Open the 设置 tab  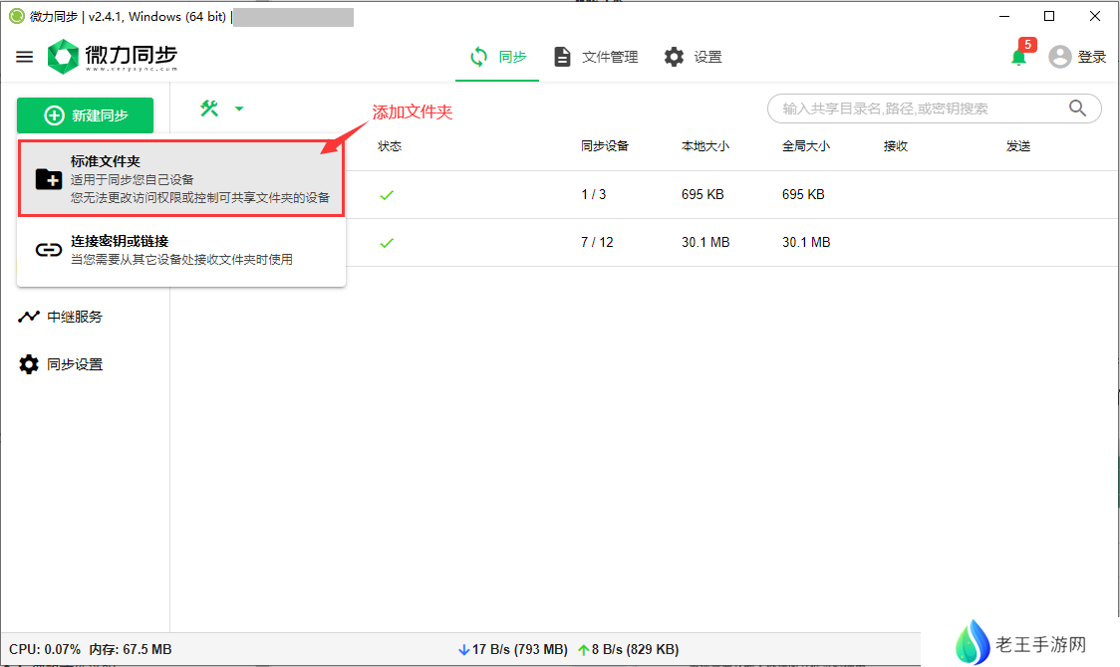(x=694, y=57)
